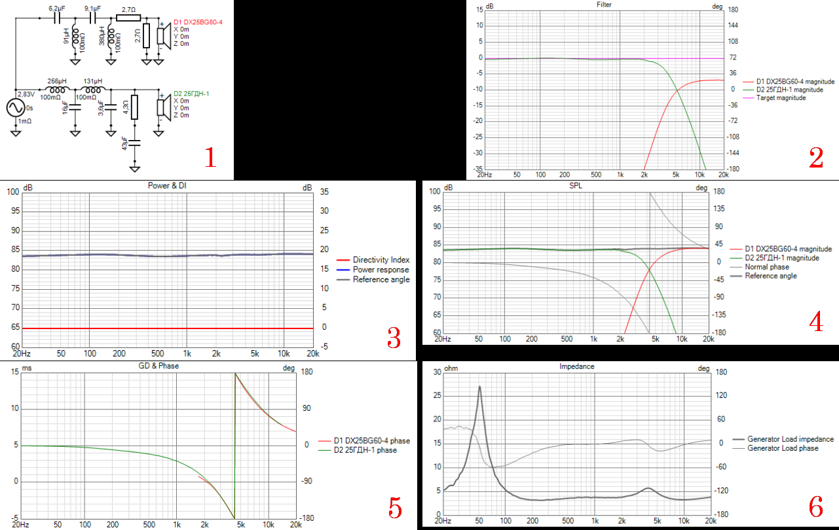Click D2 phase legend entry in GD & Phase
Viewport: 839px width, 530px height.
point(365,450)
